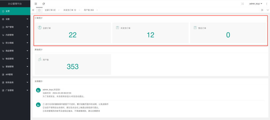Expand the 积分商城 menu arrow

pyautogui.click(x=27, y=43)
